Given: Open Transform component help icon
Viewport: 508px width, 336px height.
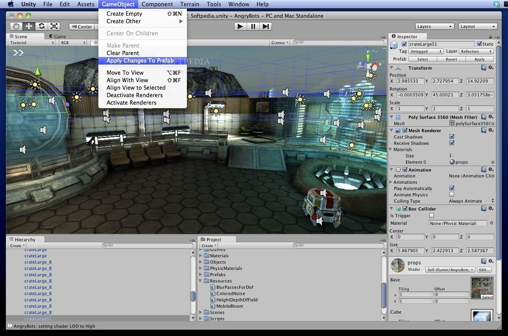Looking at the screenshot, I should pos(484,68).
